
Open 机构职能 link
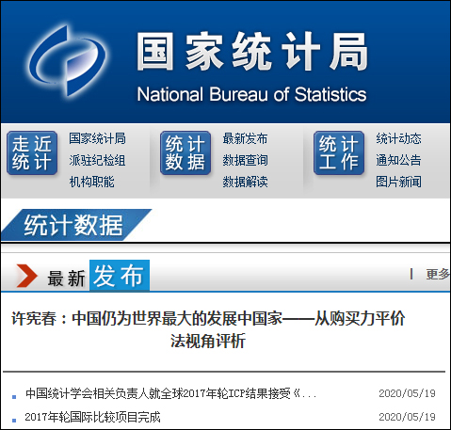pyautogui.click(x=91, y=182)
